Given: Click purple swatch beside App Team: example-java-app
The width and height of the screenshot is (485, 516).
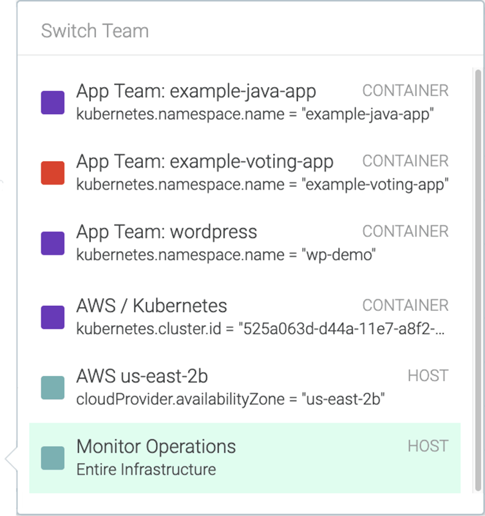Looking at the screenshot, I should coord(53,103).
